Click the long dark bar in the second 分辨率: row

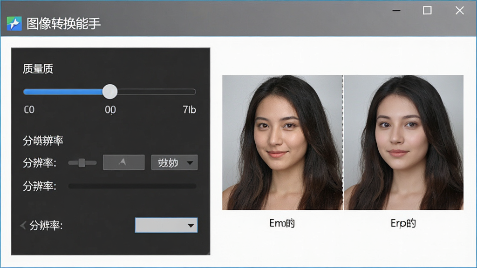pos(132,186)
